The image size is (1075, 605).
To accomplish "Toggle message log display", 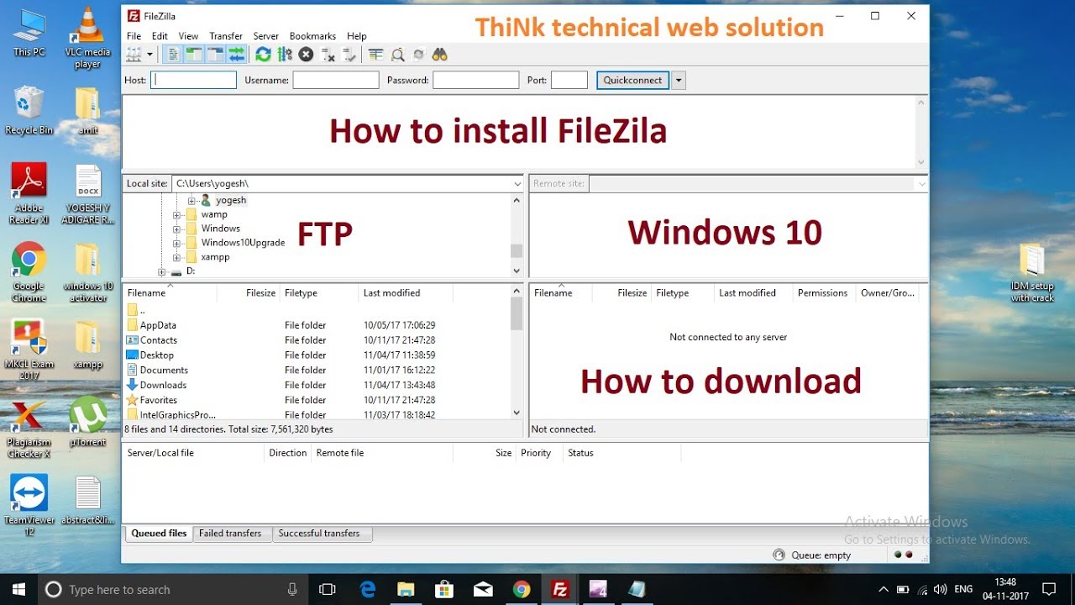I will pyautogui.click(x=173, y=55).
